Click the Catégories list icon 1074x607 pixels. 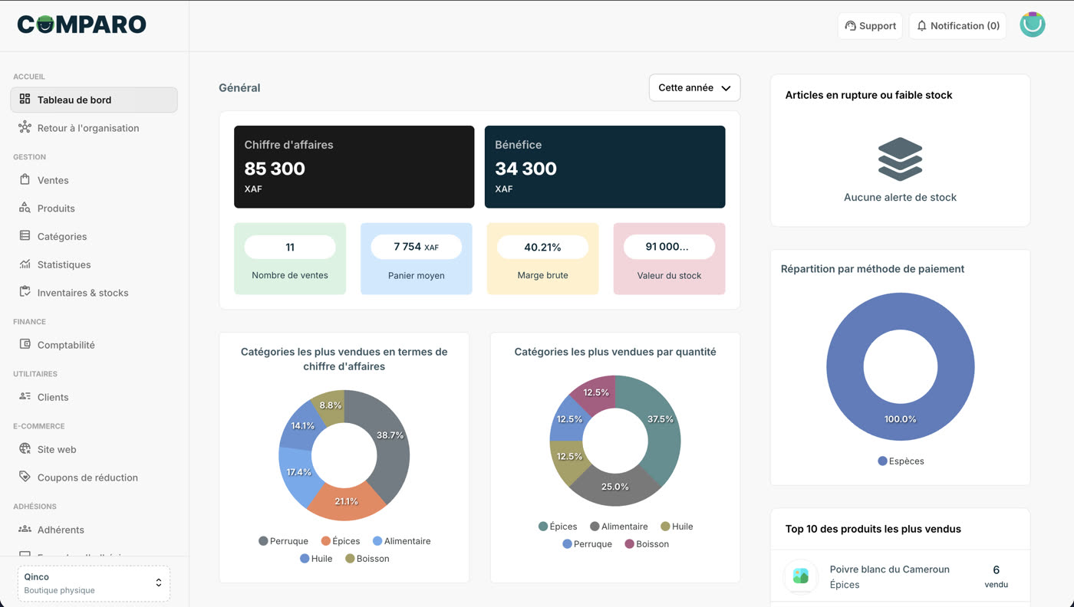pyautogui.click(x=25, y=236)
